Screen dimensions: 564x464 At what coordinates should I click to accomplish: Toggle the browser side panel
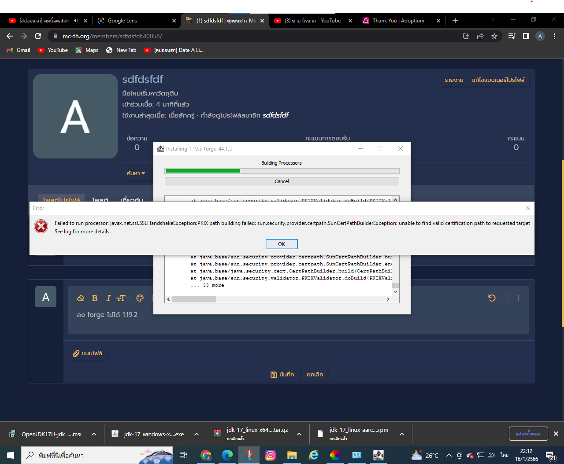point(526,36)
